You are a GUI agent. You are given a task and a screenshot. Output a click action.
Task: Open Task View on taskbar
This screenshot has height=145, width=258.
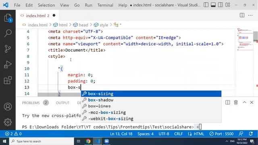click(79, 141)
